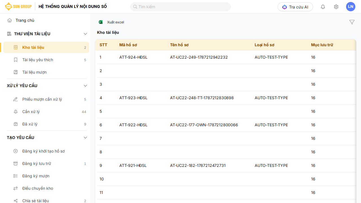This screenshot has width=361, height=203.
Task: Click the Mục lưu trữ column header
Action: [322, 45]
